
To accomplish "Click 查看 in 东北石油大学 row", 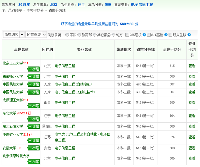I will pyautogui.click(x=192, y=126).
